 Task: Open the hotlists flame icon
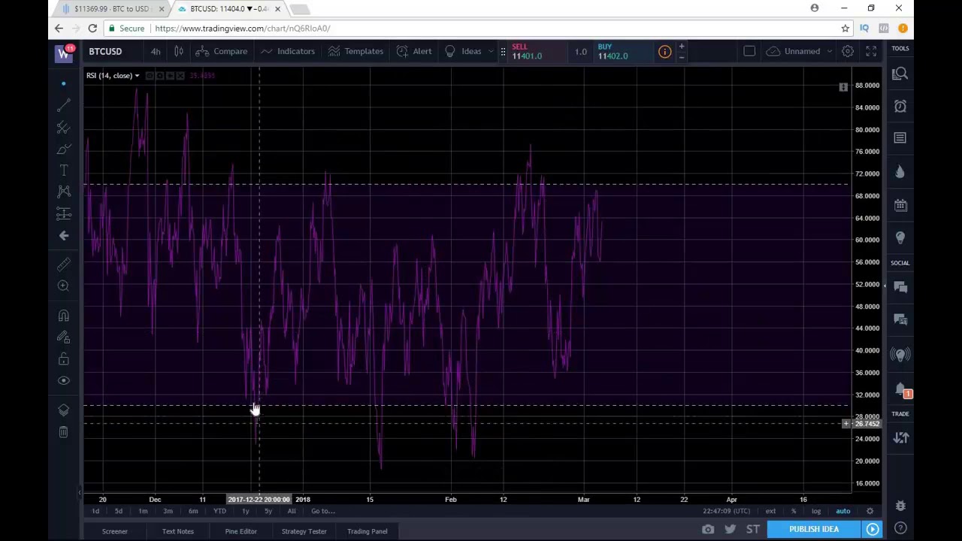pos(900,172)
